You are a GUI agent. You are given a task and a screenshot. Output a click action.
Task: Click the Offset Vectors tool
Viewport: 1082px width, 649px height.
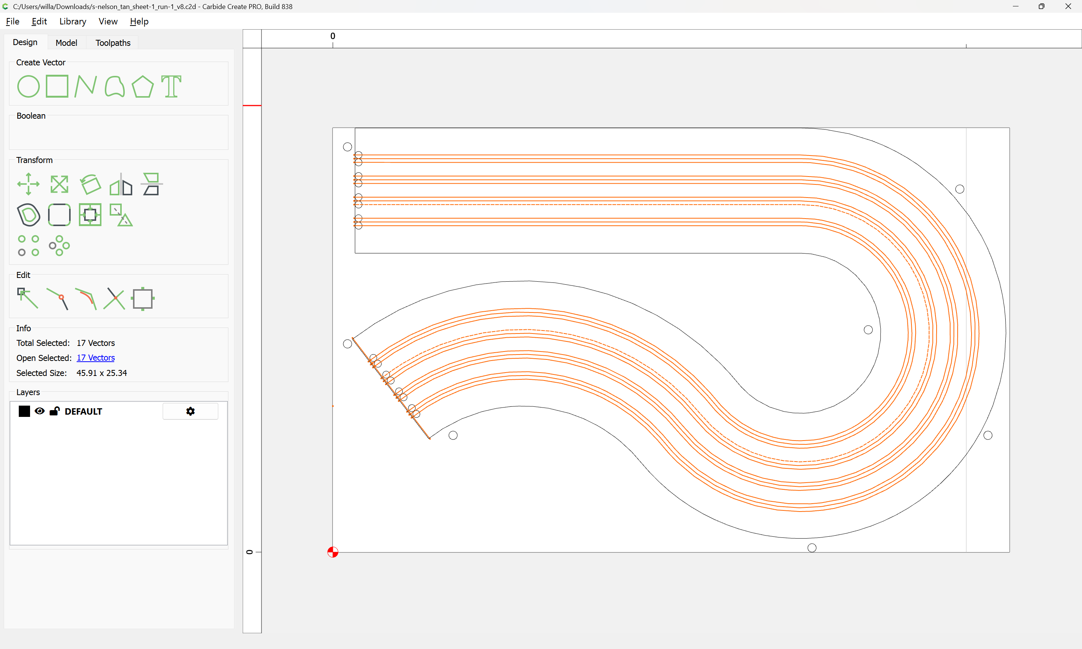pos(29,215)
